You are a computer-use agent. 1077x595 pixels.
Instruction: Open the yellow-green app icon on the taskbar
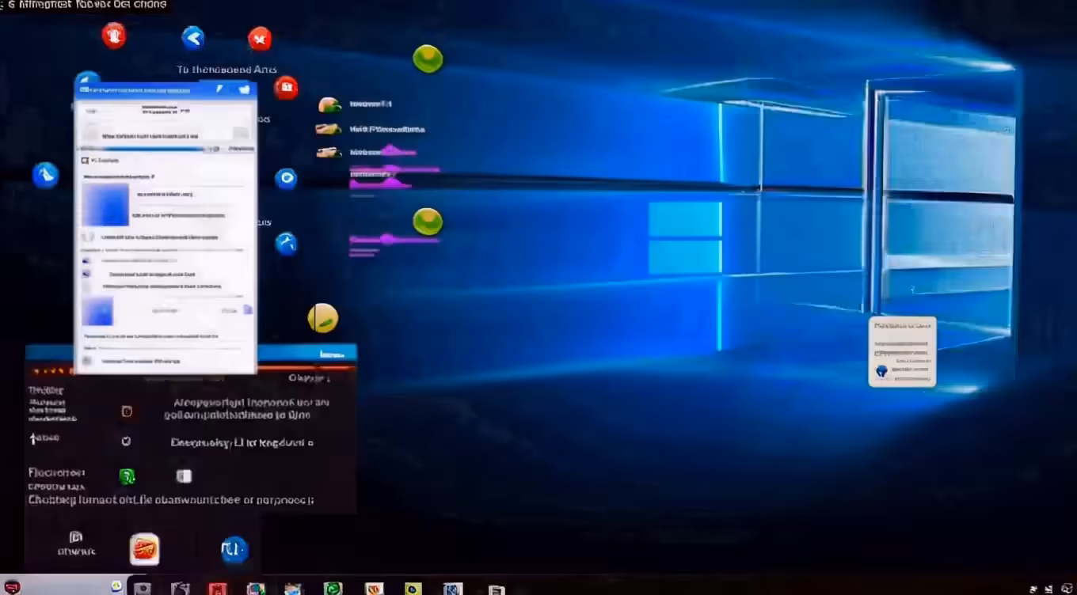click(413, 589)
